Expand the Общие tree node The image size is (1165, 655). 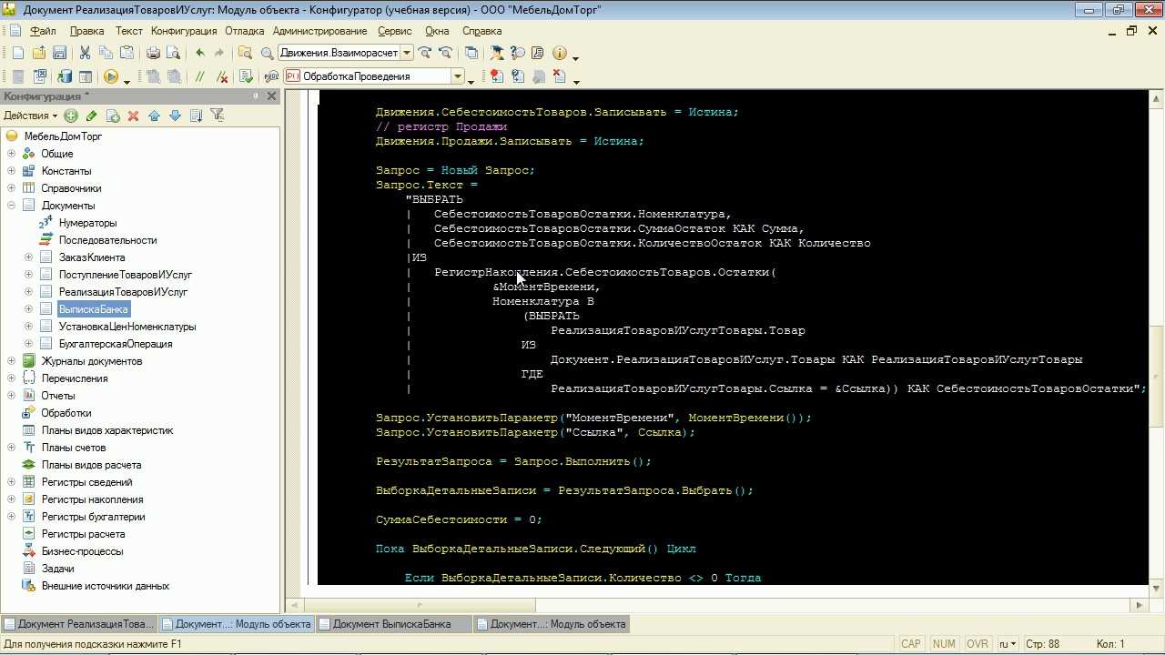coord(11,154)
